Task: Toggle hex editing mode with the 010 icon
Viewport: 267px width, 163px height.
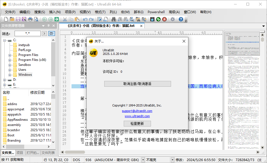Action: 106,19
